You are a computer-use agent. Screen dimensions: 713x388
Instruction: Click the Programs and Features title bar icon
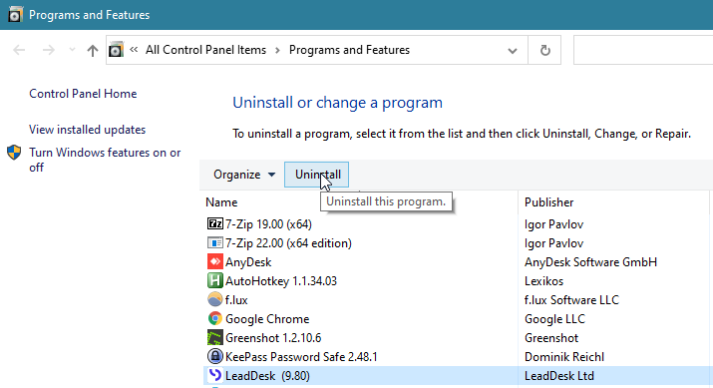click(15, 15)
